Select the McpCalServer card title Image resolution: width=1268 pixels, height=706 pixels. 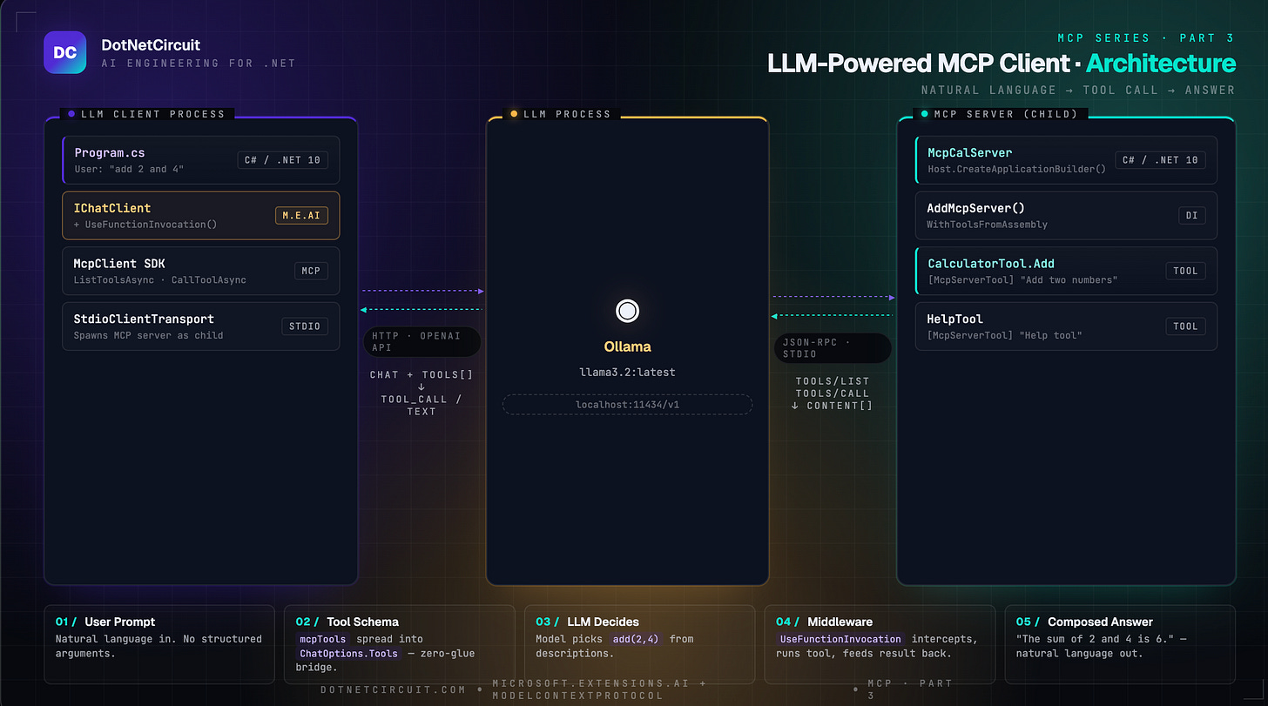(969, 152)
